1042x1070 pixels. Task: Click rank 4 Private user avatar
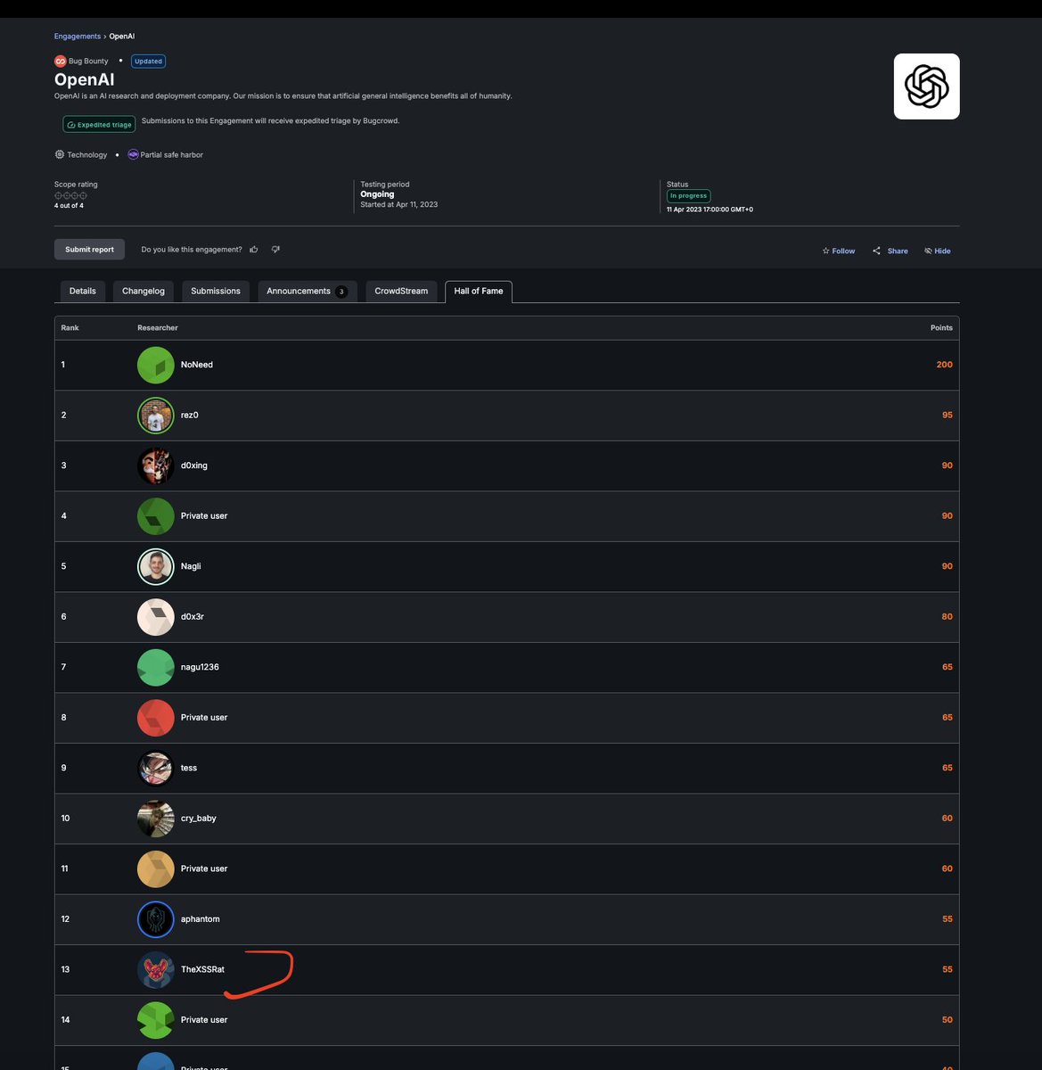coord(156,516)
